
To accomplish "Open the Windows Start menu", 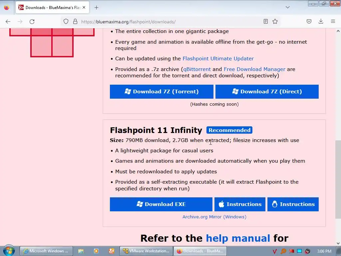I will click(x=9, y=251).
